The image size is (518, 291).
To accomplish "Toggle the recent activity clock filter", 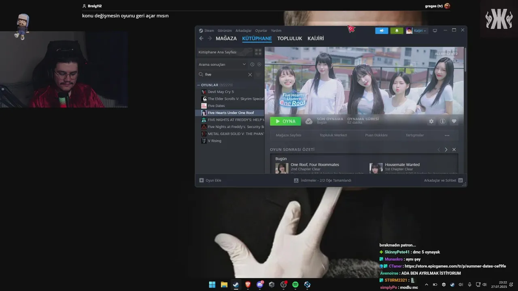I will [x=252, y=64].
